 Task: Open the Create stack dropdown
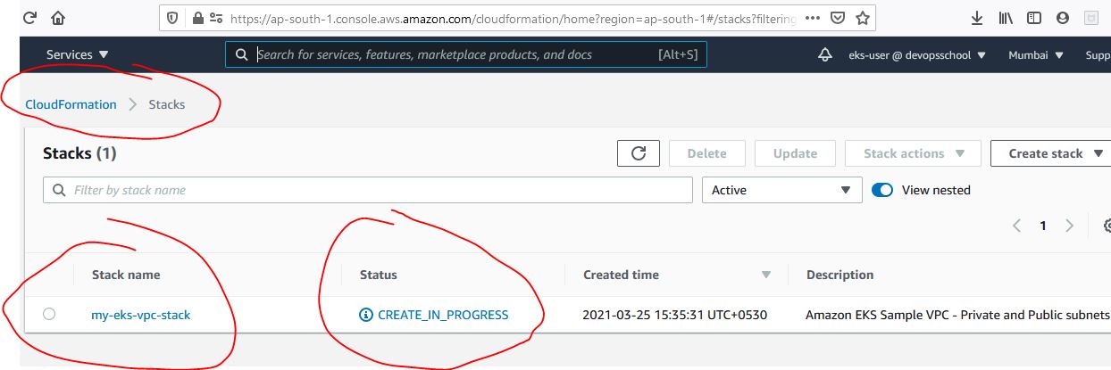click(1050, 153)
